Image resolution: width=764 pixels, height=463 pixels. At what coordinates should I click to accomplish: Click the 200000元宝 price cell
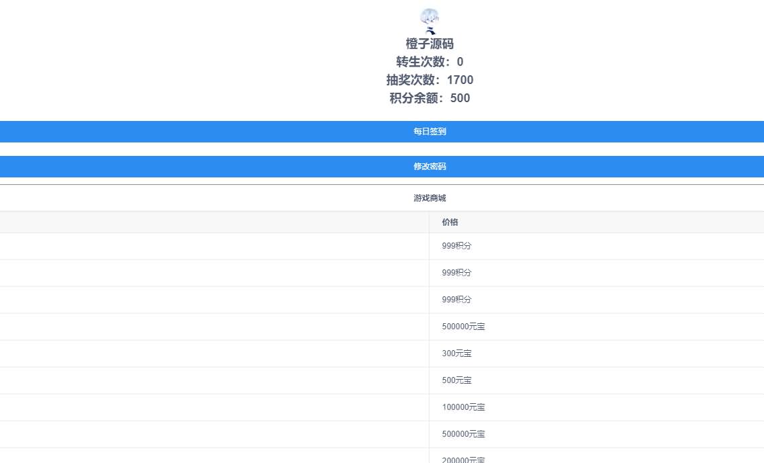[x=463, y=459]
